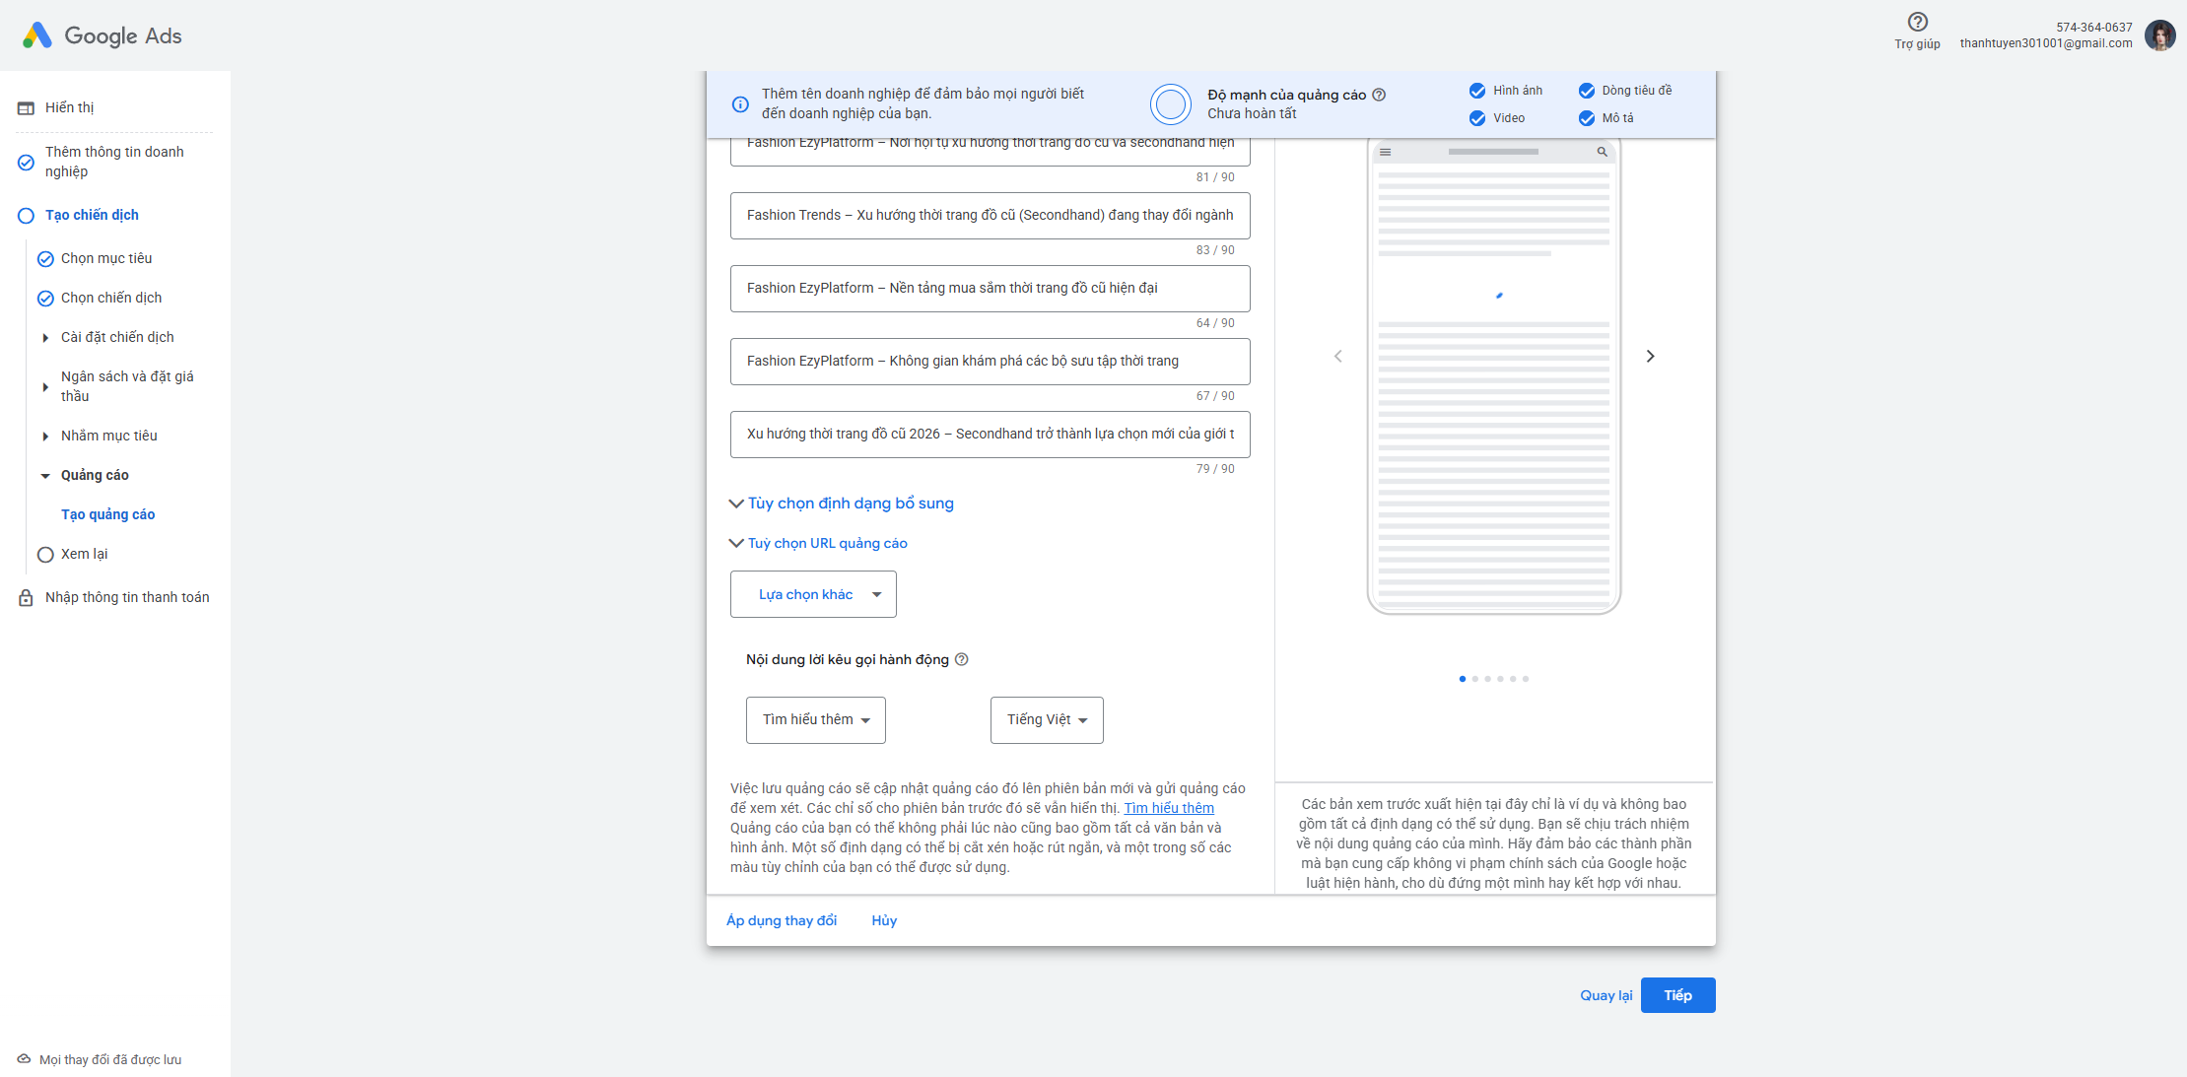This screenshot has height=1077, width=2187.
Task: Open the Tiếng Việt language dropdown
Action: coord(1047,720)
